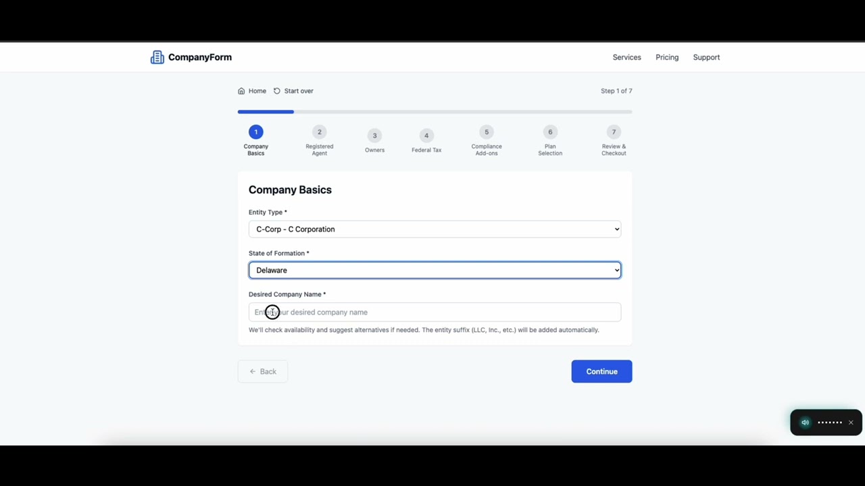This screenshot has width=865, height=486.
Task: Click the Desired Company Name * label
Action: click(x=287, y=294)
